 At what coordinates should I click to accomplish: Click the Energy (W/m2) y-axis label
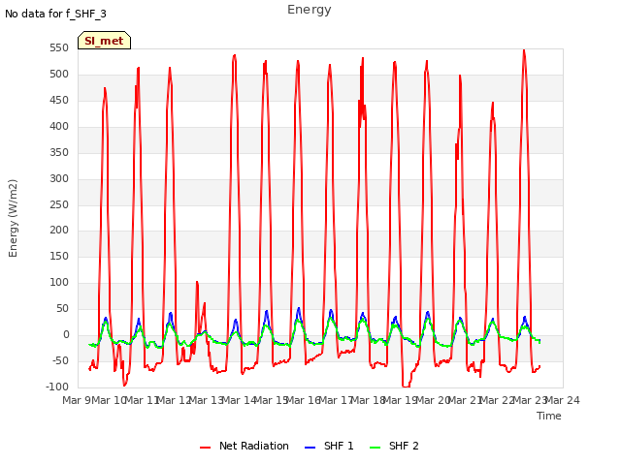point(13,218)
